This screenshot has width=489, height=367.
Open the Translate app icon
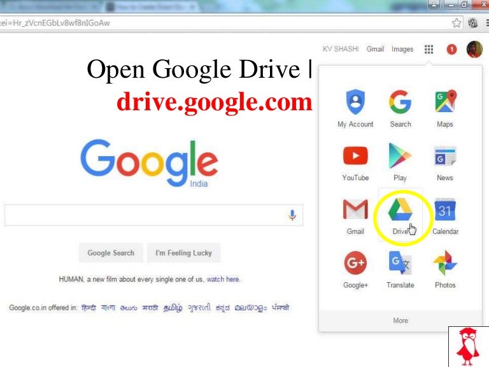[x=400, y=268]
